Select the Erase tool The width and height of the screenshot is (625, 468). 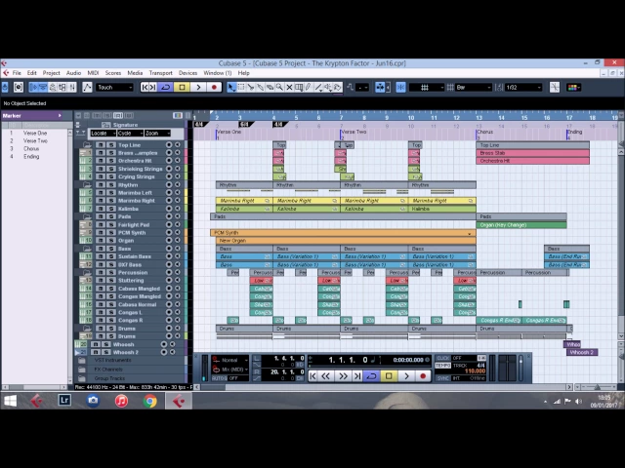[270, 87]
